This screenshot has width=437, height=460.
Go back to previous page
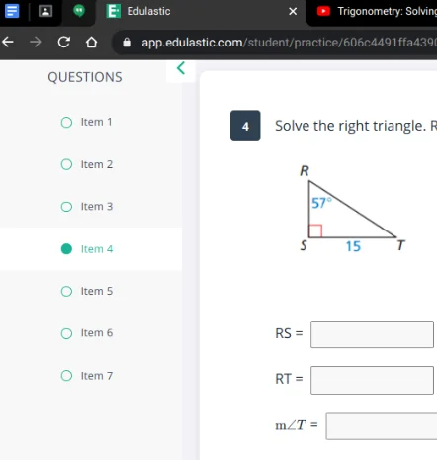(x=8, y=42)
